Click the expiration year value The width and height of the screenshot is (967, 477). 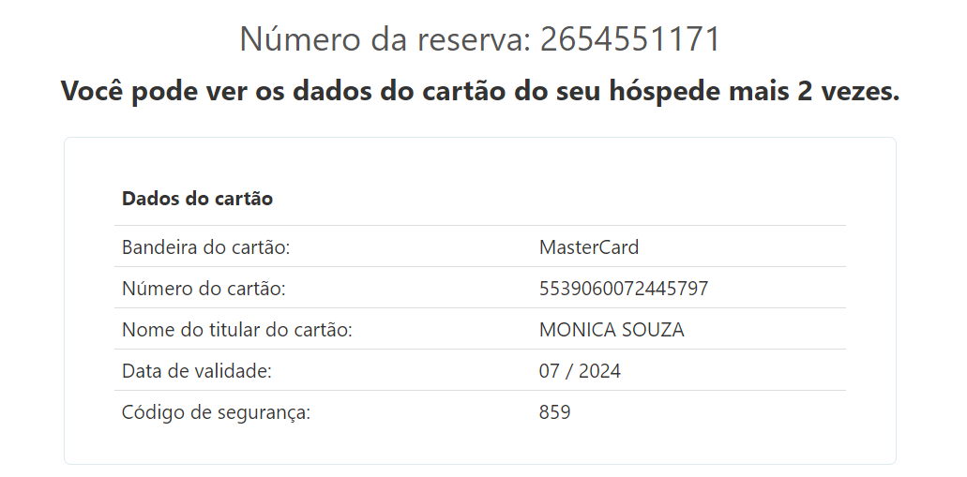pyautogui.click(x=599, y=371)
